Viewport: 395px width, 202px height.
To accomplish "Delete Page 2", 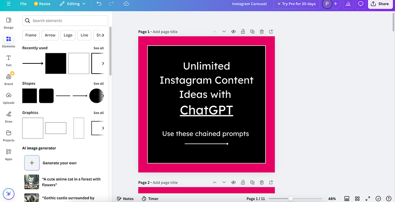I will click(262, 182).
